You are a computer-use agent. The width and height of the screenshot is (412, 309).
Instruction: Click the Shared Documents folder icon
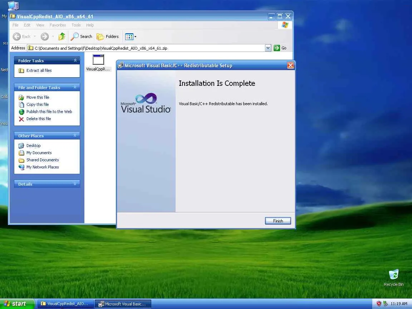coord(21,160)
